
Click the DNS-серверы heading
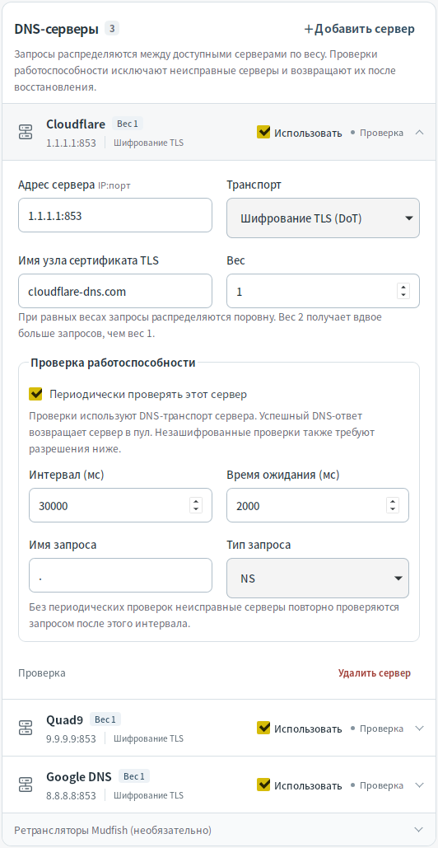point(56,29)
